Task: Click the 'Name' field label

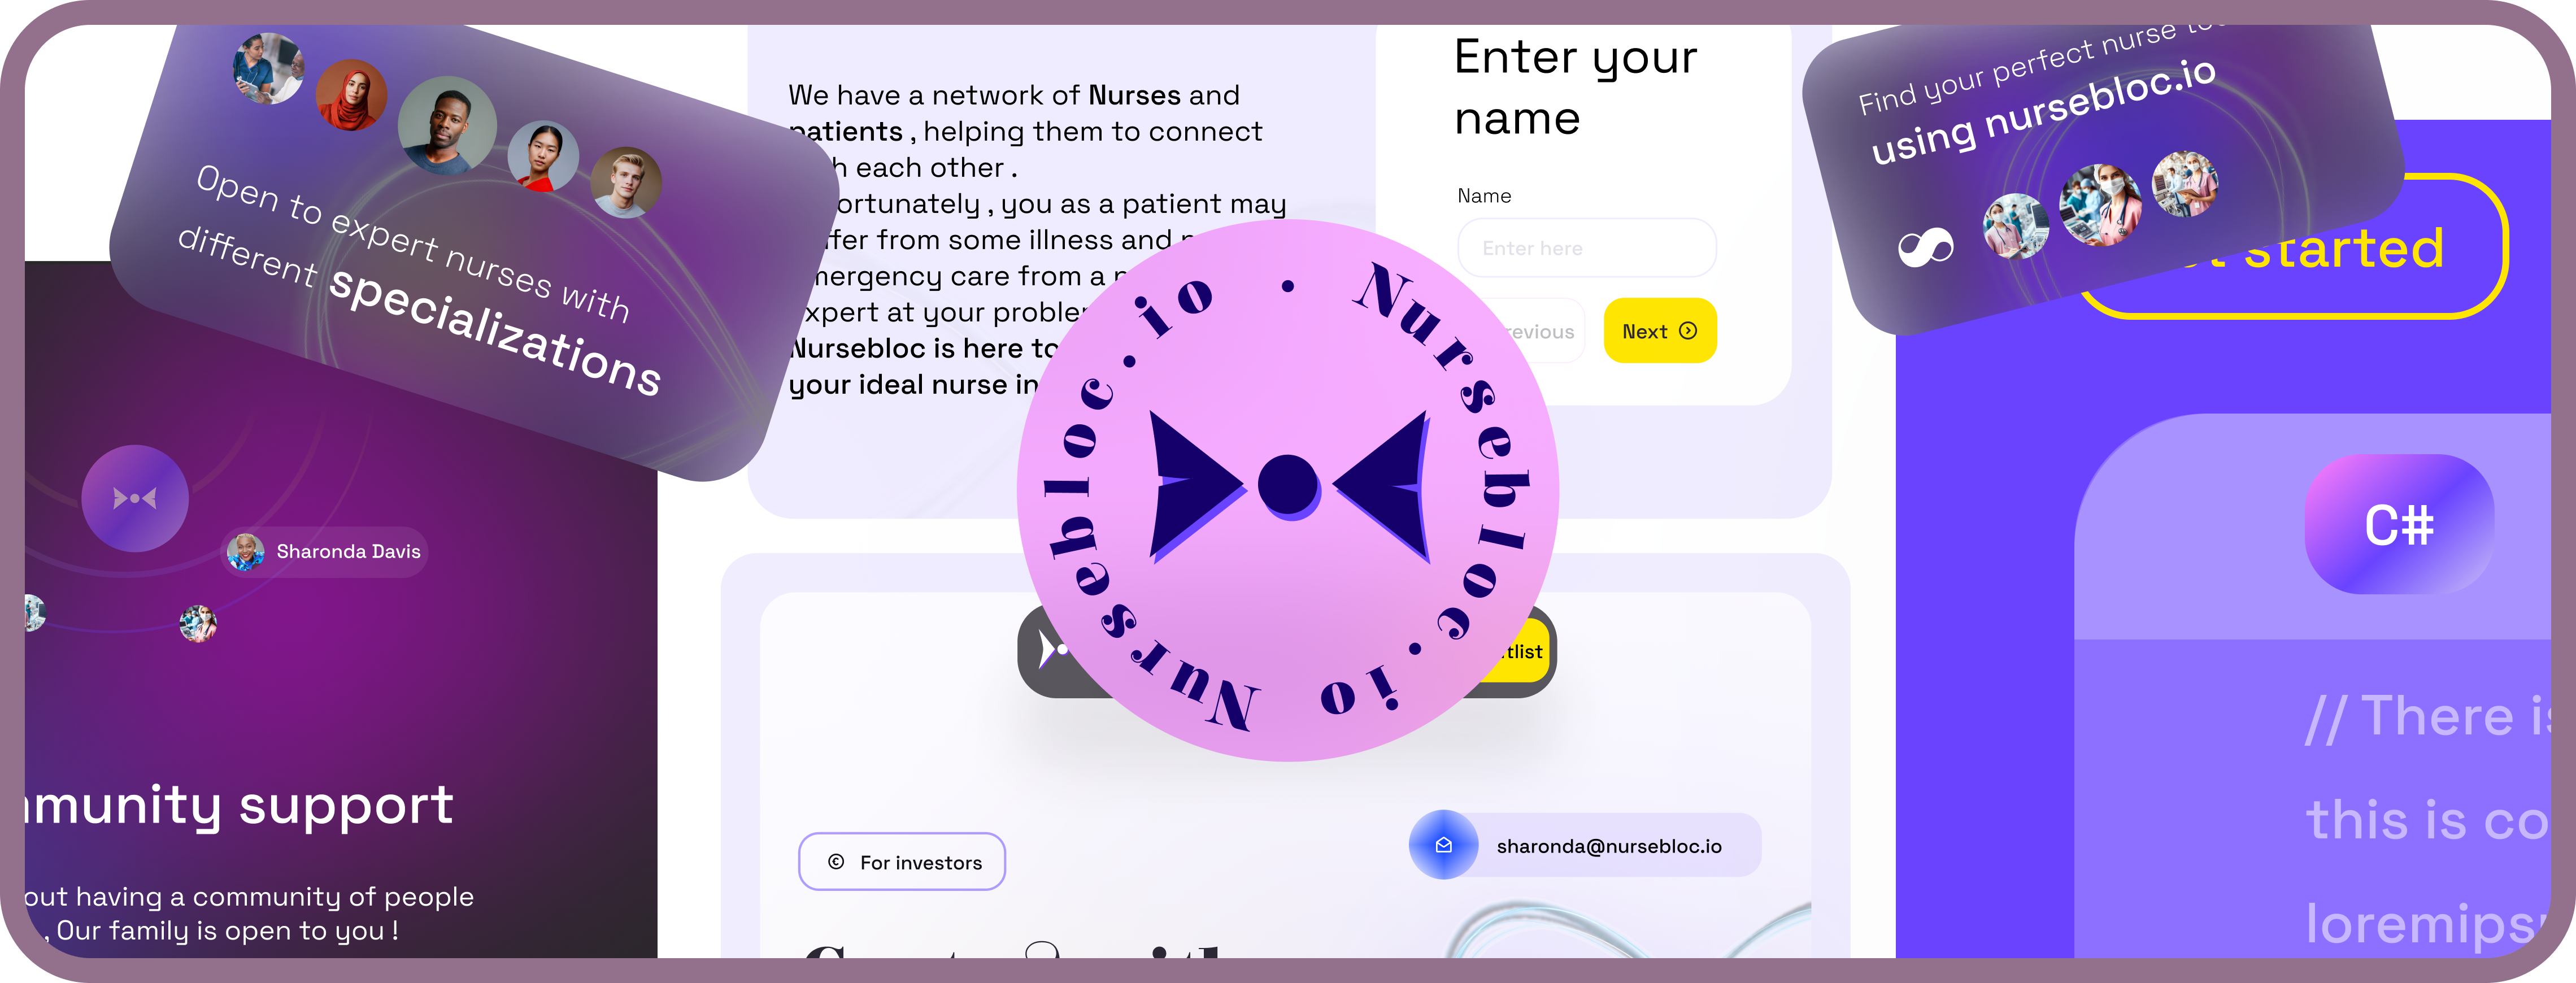Action: click(1484, 196)
